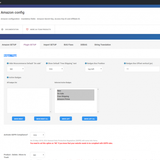Select 'New' in Selected Active Badges
Screen dimensions: 160x160
click(x=76, y=91)
